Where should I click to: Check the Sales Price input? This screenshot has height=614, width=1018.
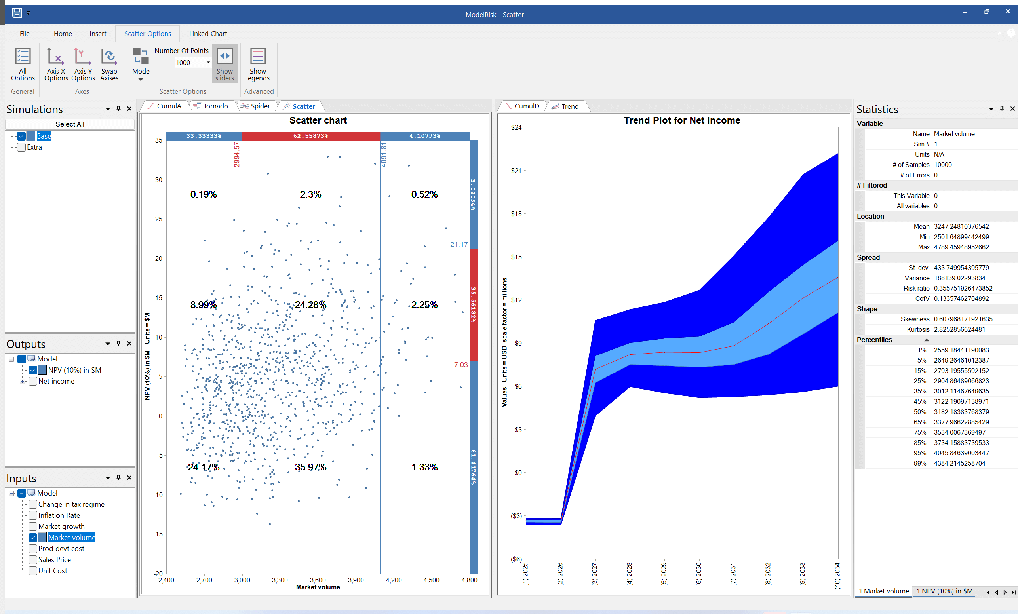pyautogui.click(x=32, y=560)
